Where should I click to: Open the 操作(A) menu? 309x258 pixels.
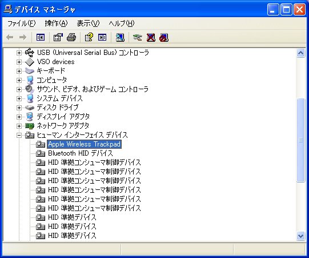click(x=56, y=23)
